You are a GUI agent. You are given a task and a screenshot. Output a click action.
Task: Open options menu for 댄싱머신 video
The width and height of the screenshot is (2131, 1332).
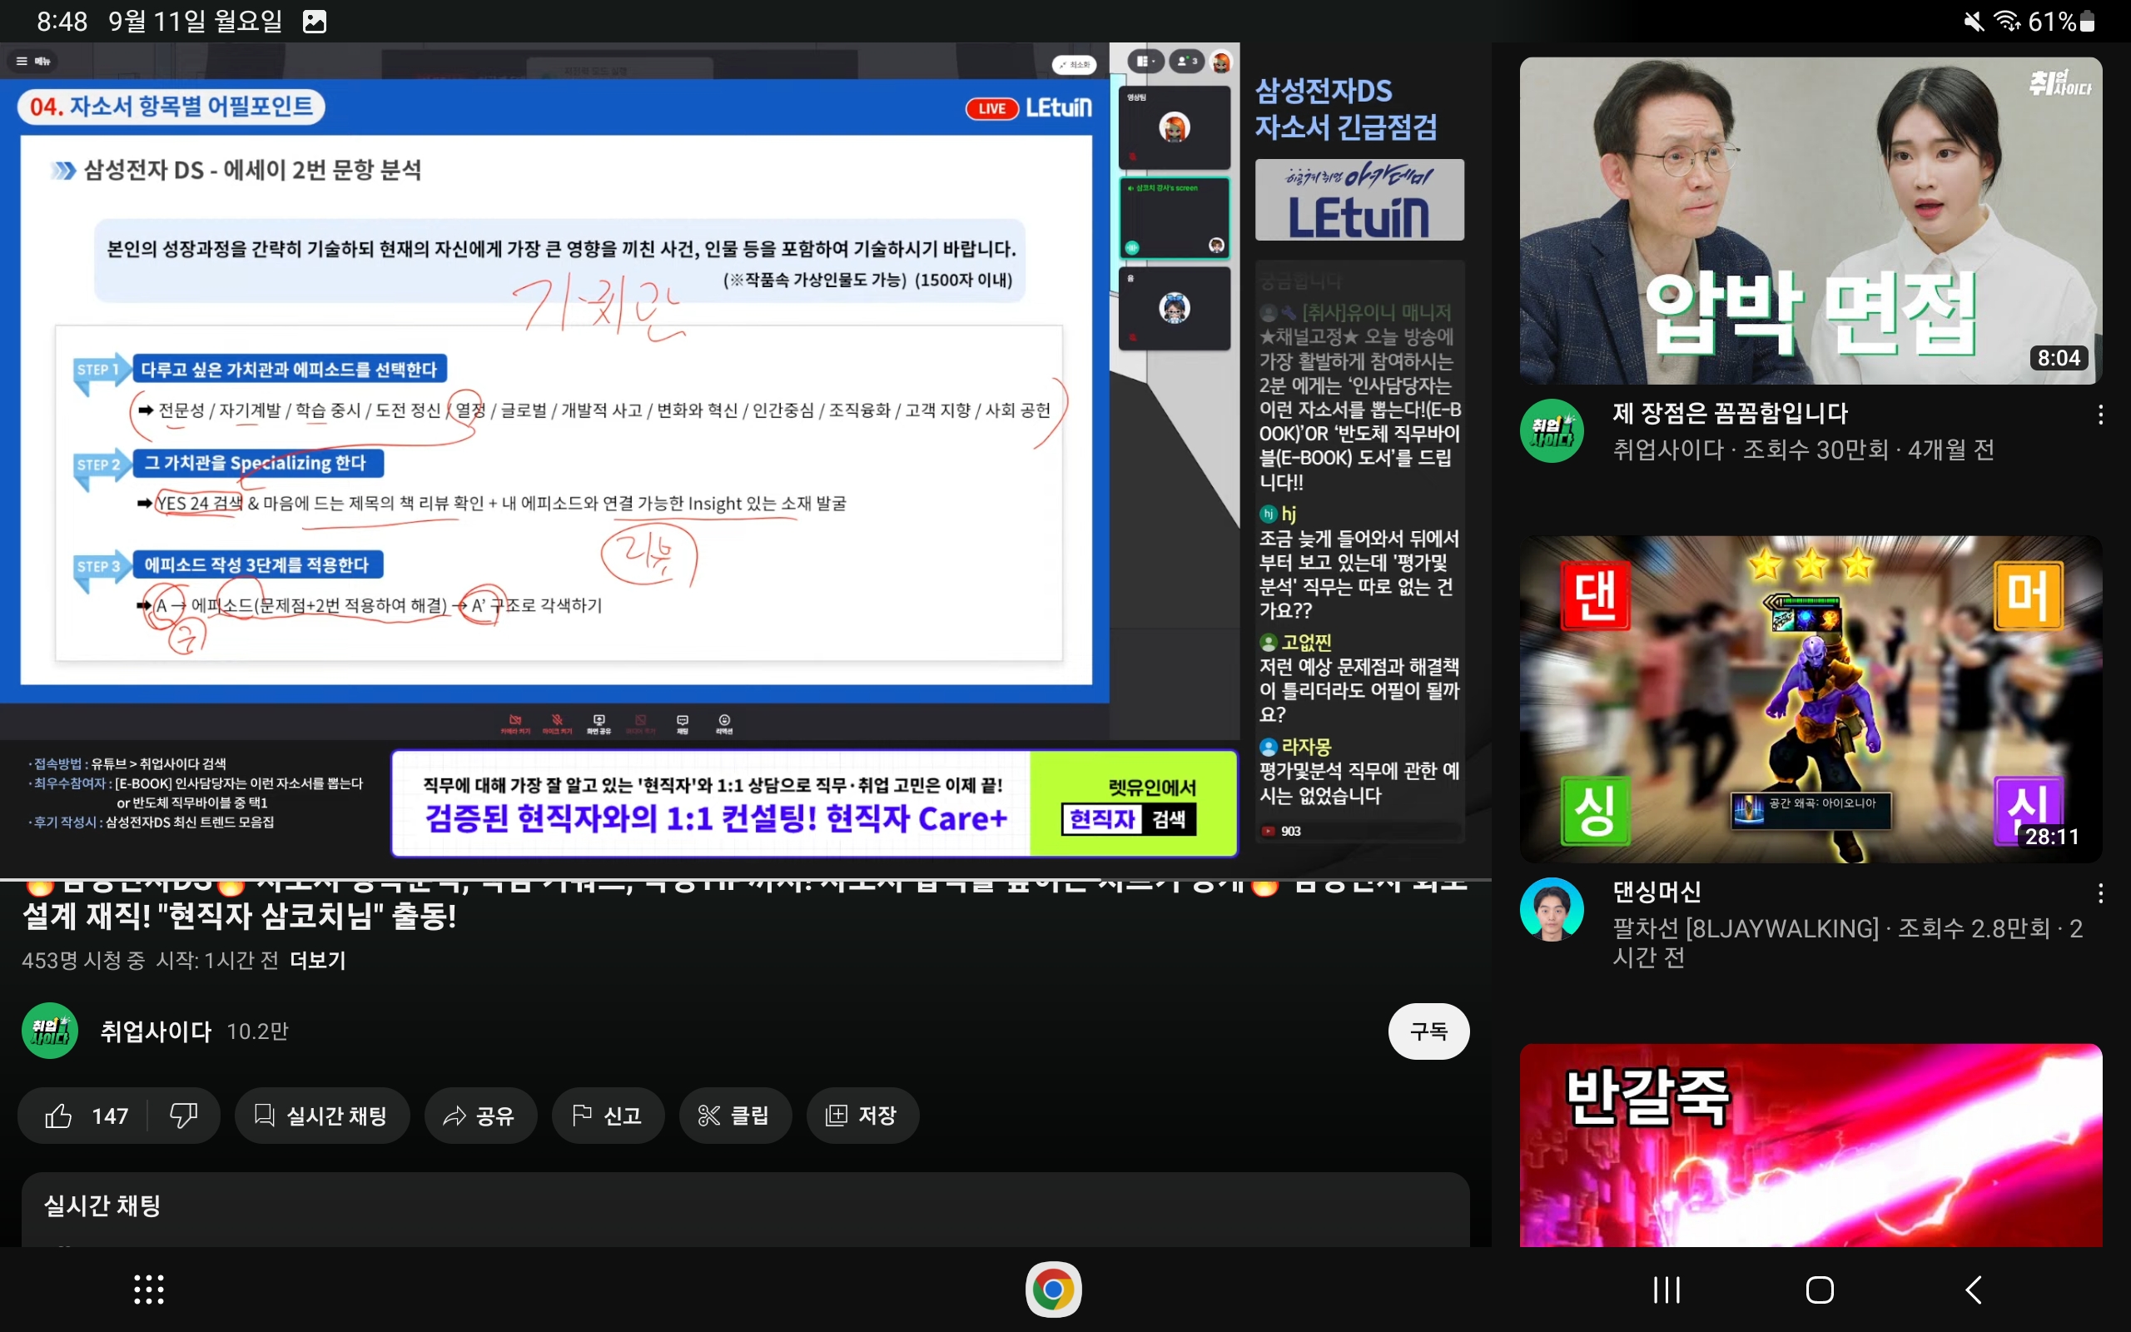2100,893
